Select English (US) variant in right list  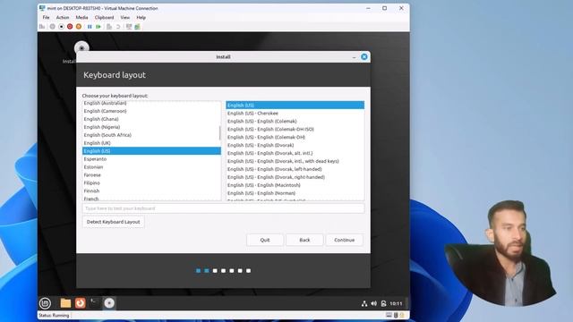coord(295,106)
